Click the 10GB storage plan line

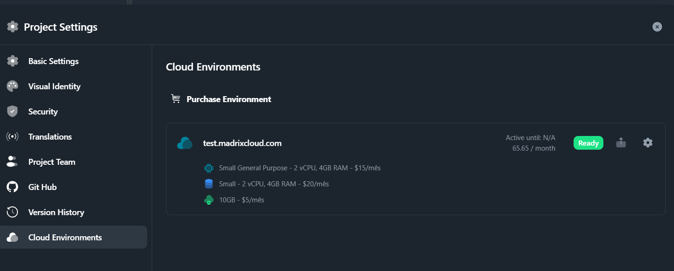click(241, 200)
